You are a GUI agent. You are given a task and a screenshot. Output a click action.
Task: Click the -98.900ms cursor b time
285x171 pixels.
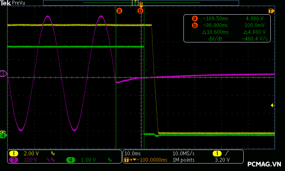pos(215,25)
